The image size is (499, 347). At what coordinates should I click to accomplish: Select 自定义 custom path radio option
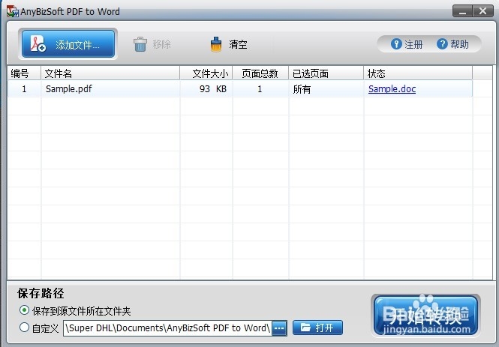click(24, 328)
